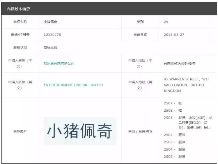Select the 商品 / 服务列表 label
The image size is (218, 164).
tap(140, 131)
